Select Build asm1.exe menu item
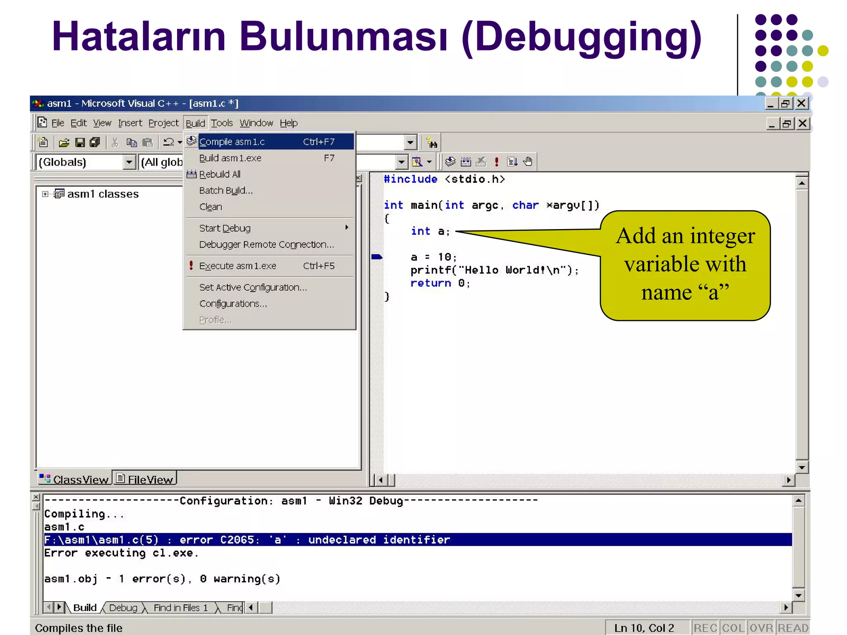 click(x=269, y=158)
